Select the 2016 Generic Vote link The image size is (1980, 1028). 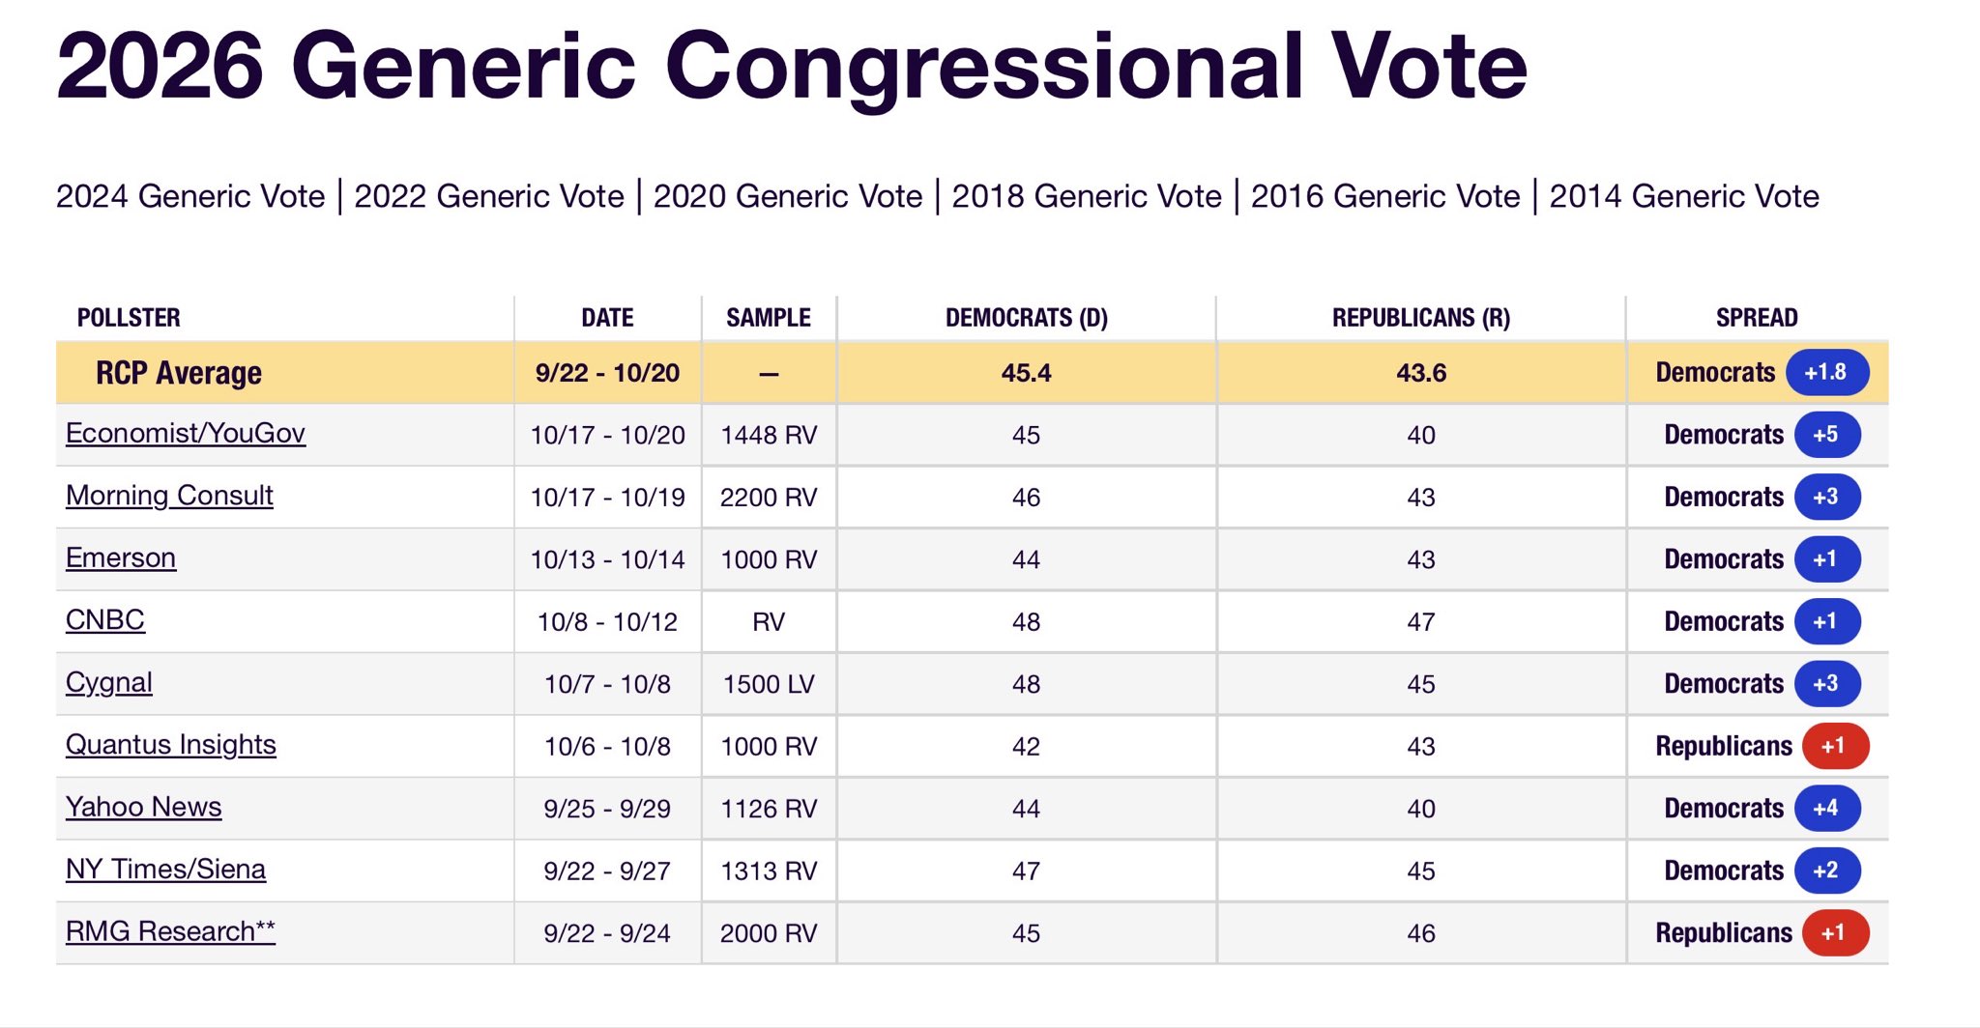click(1384, 196)
